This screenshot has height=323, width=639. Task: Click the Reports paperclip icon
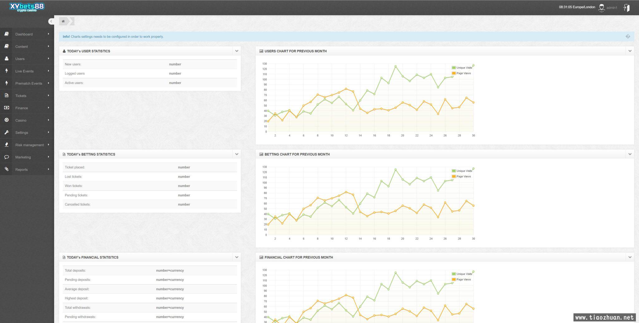point(6,169)
